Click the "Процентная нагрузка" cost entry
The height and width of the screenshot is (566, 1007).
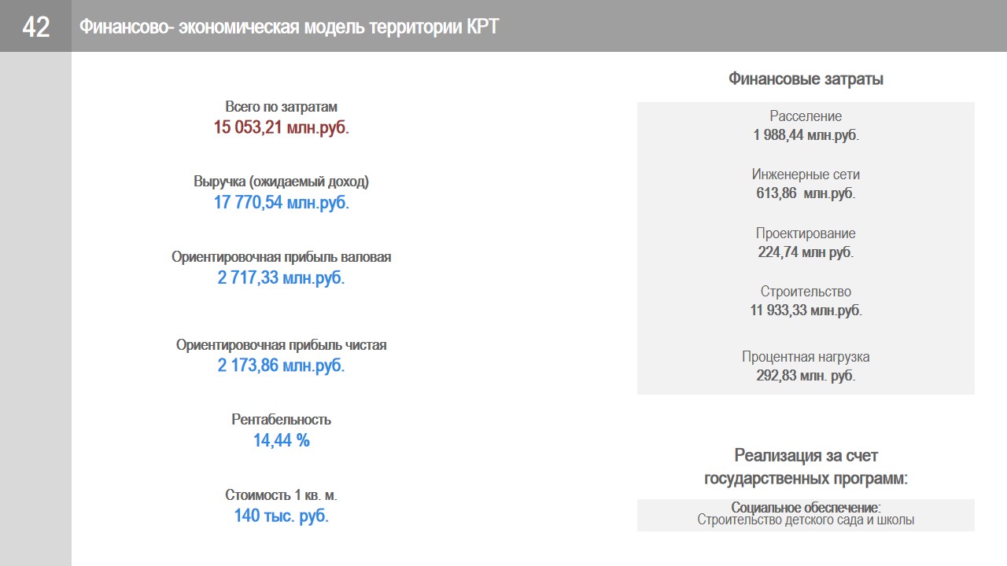[806, 366]
